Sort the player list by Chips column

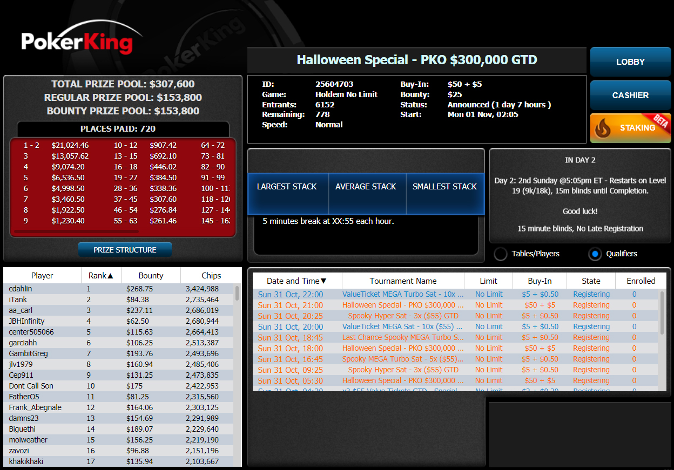point(211,275)
